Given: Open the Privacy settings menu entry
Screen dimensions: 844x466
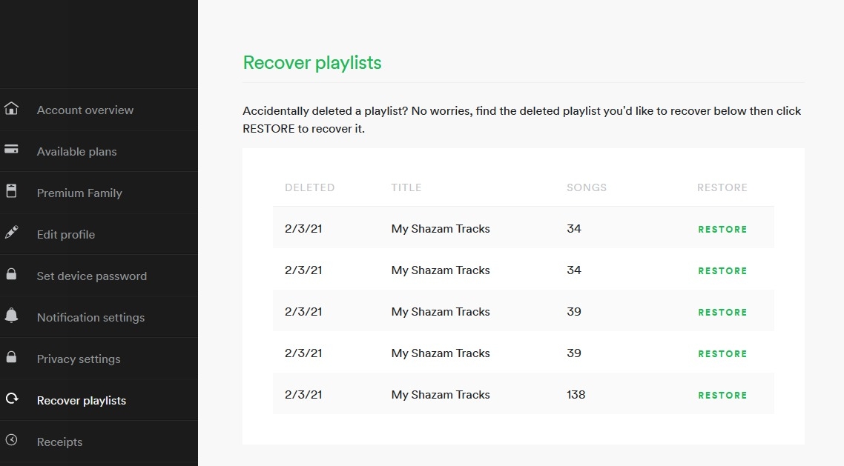Looking at the screenshot, I should 79,359.
